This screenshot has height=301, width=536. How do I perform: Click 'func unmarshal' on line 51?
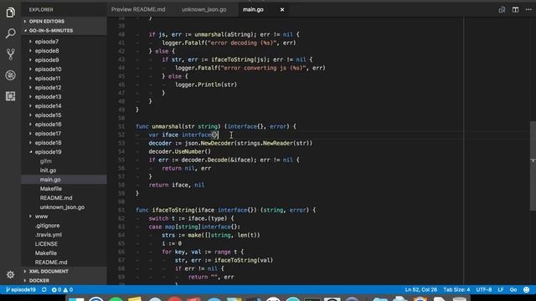[x=159, y=126]
